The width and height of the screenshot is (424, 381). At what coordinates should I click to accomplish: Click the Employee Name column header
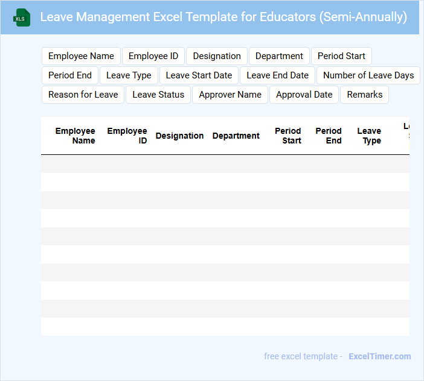[75, 136]
